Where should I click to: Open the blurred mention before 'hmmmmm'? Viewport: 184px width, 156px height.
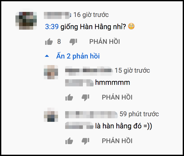pyautogui.click(x=79, y=83)
